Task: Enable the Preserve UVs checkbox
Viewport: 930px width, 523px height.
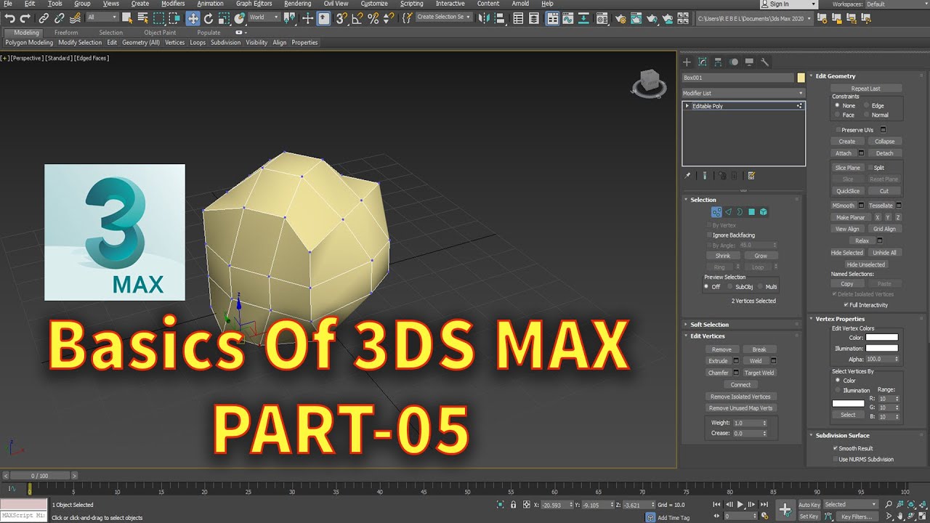Action: coord(838,130)
